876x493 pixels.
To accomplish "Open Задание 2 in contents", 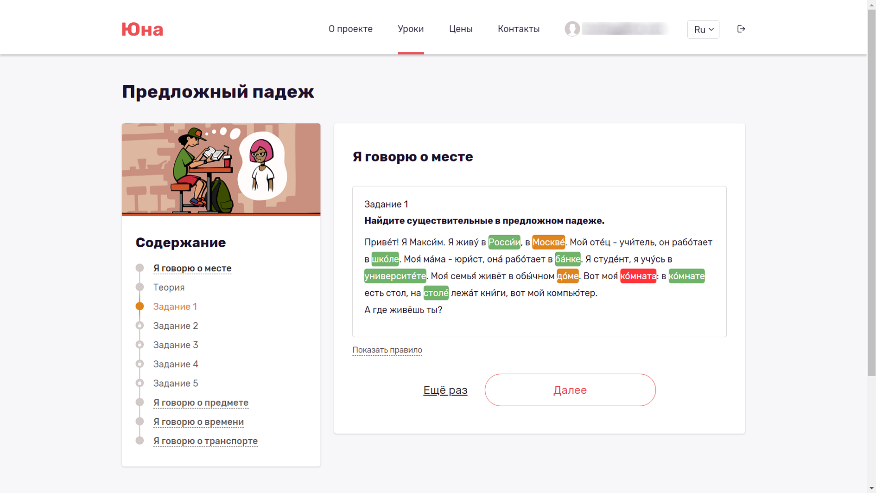I will coord(176,326).
